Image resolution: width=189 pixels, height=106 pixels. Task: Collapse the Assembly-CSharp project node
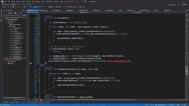click(5, 19)
